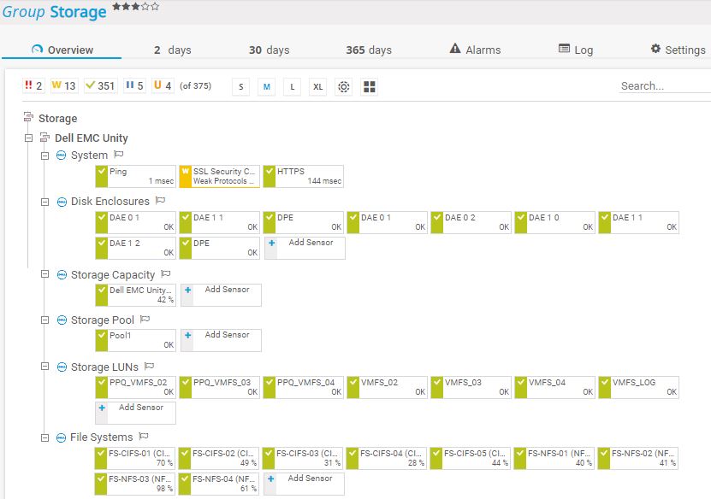Collapse the Storage Pool device node
Viewport: 711px width, 499px height.
tap(44, 320)
